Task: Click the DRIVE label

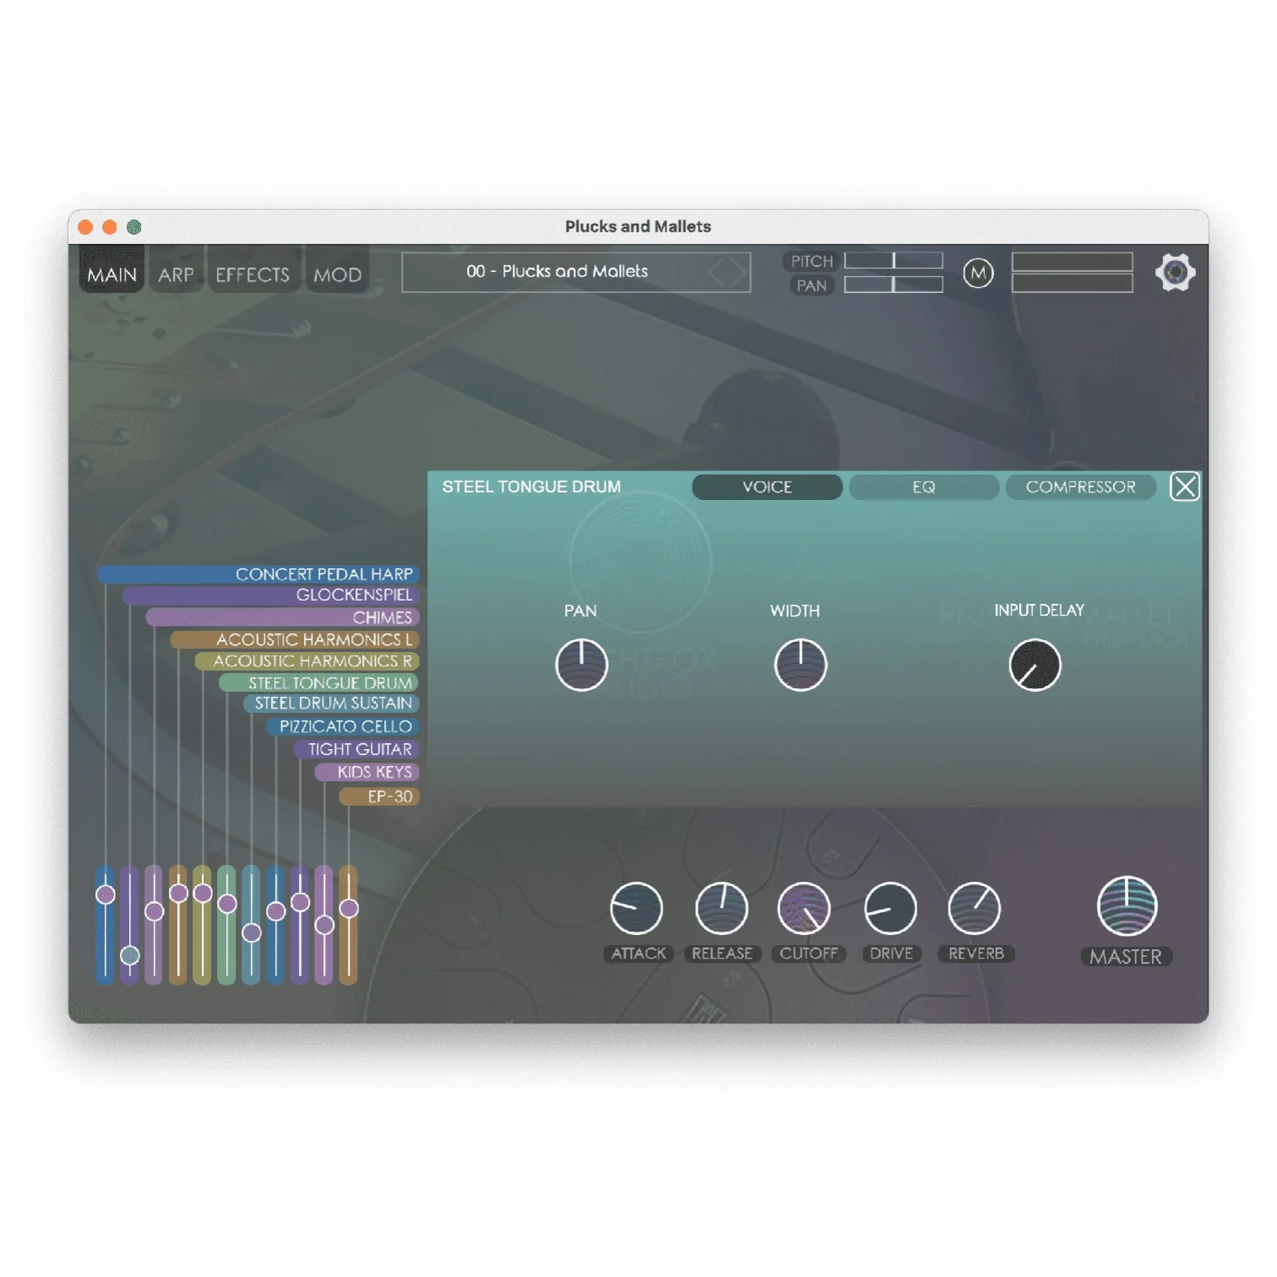Action: [891, 954]
